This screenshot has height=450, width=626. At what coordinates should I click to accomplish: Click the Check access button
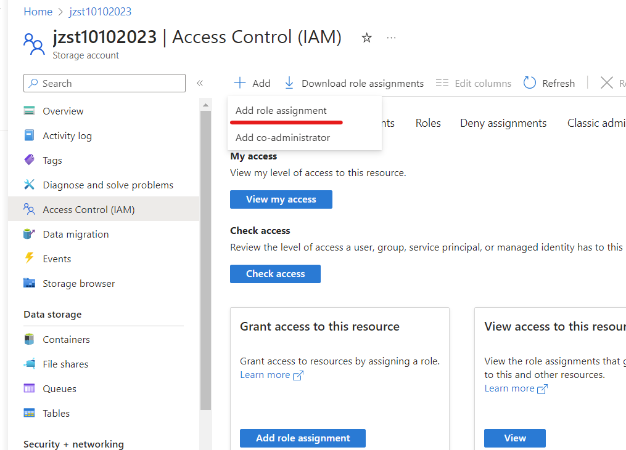tap(275, 274)
